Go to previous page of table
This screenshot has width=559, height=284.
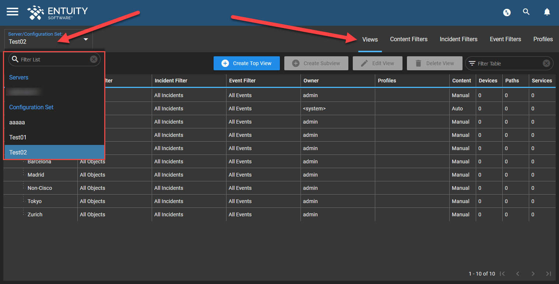[518, 274]
